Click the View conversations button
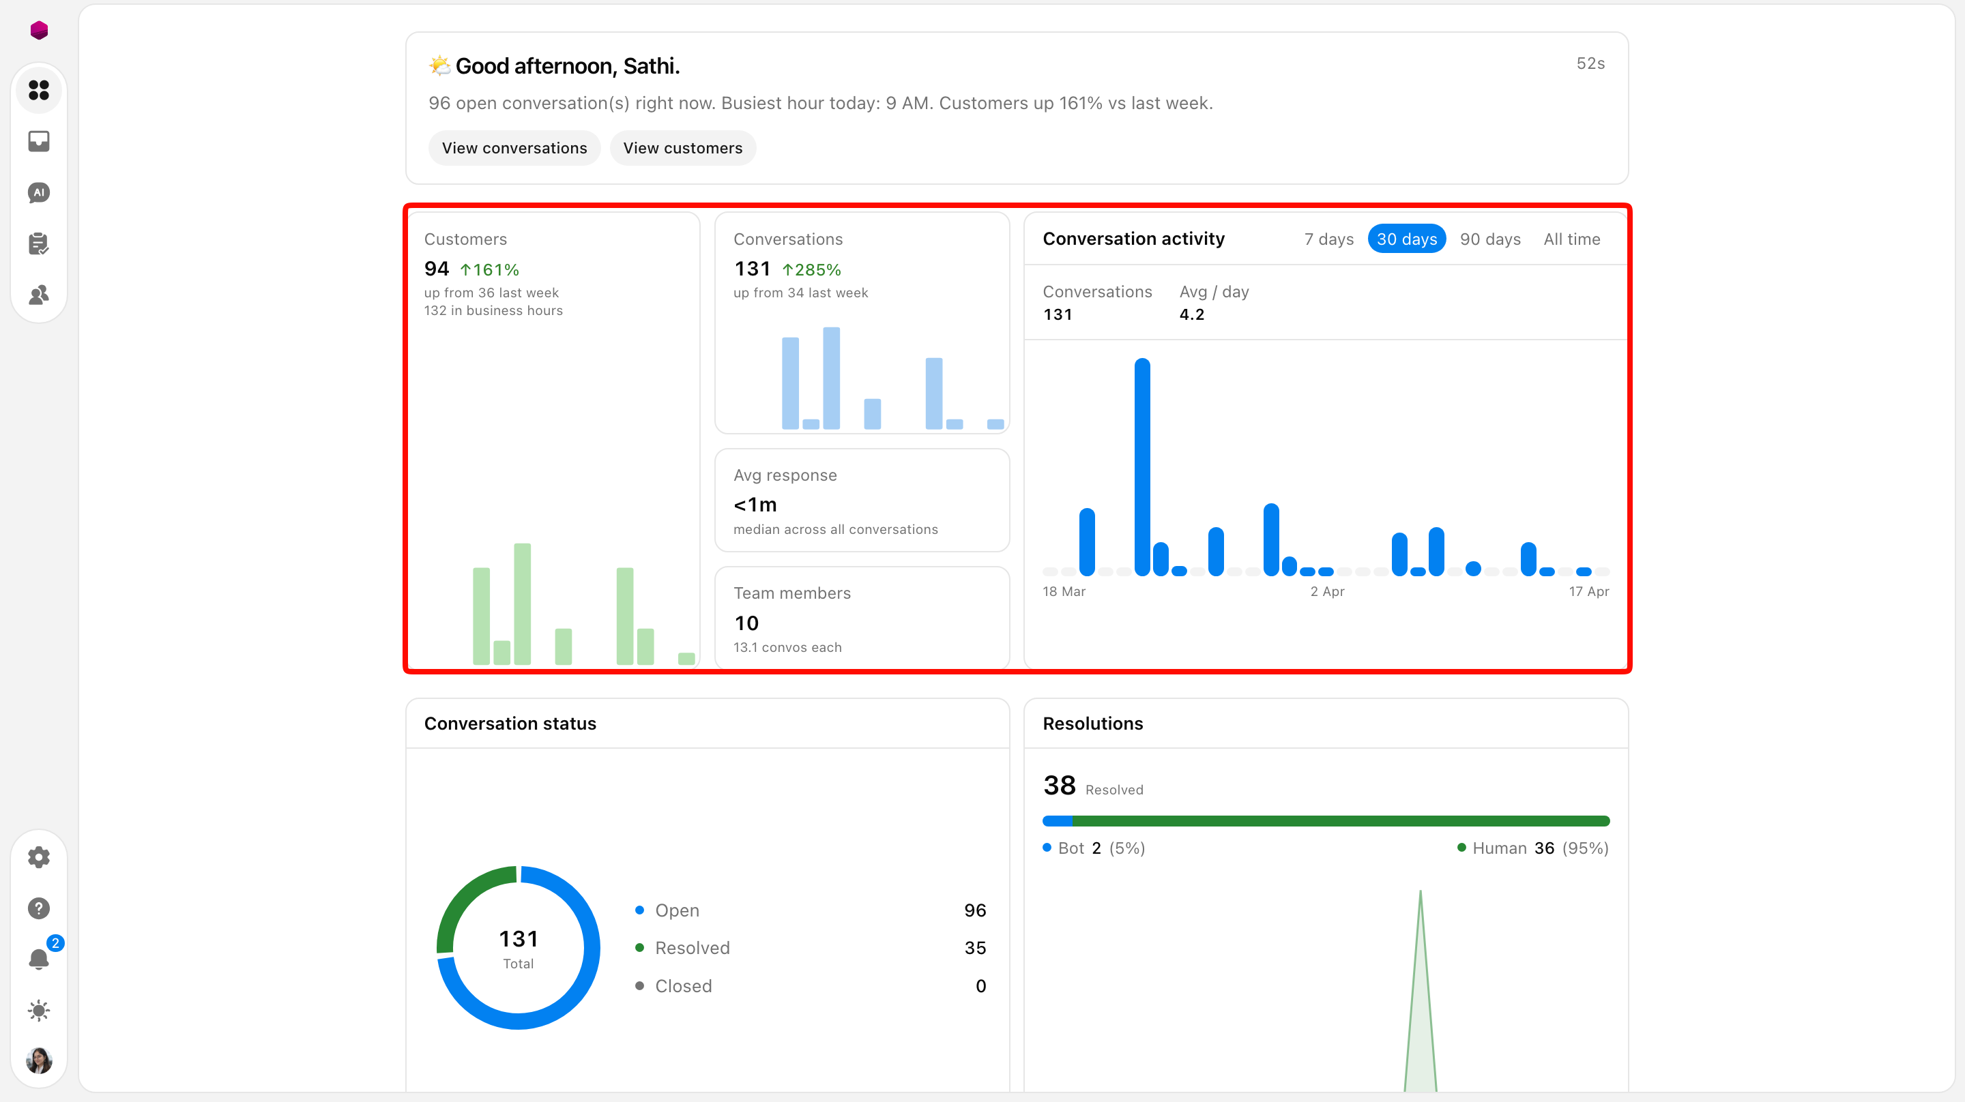Viewport: 1965px width, 1102px height. pyautogui.click(x=514, y=148)
